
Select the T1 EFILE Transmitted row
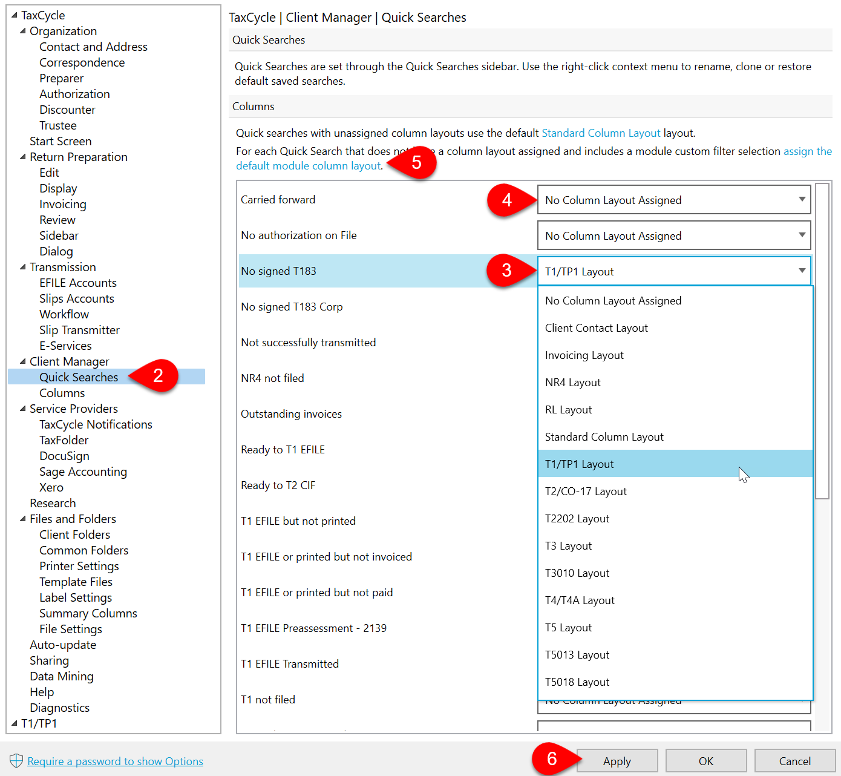[386, 664]
